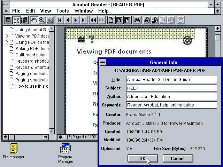
Task: Switch to Bookmarks and Page view
Action: [16, 20]
